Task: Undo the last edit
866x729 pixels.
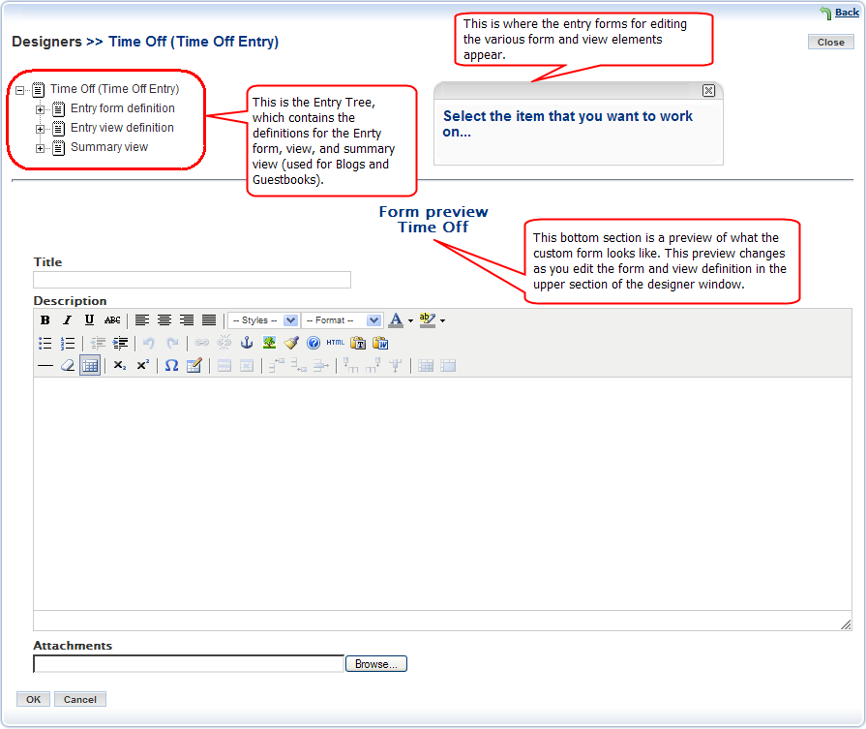Action: coord(149,344)
